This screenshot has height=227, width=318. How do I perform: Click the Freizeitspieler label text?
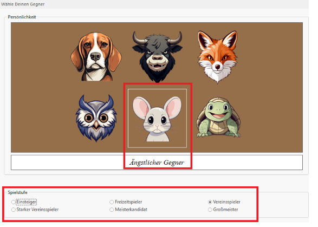pos(128,202)
